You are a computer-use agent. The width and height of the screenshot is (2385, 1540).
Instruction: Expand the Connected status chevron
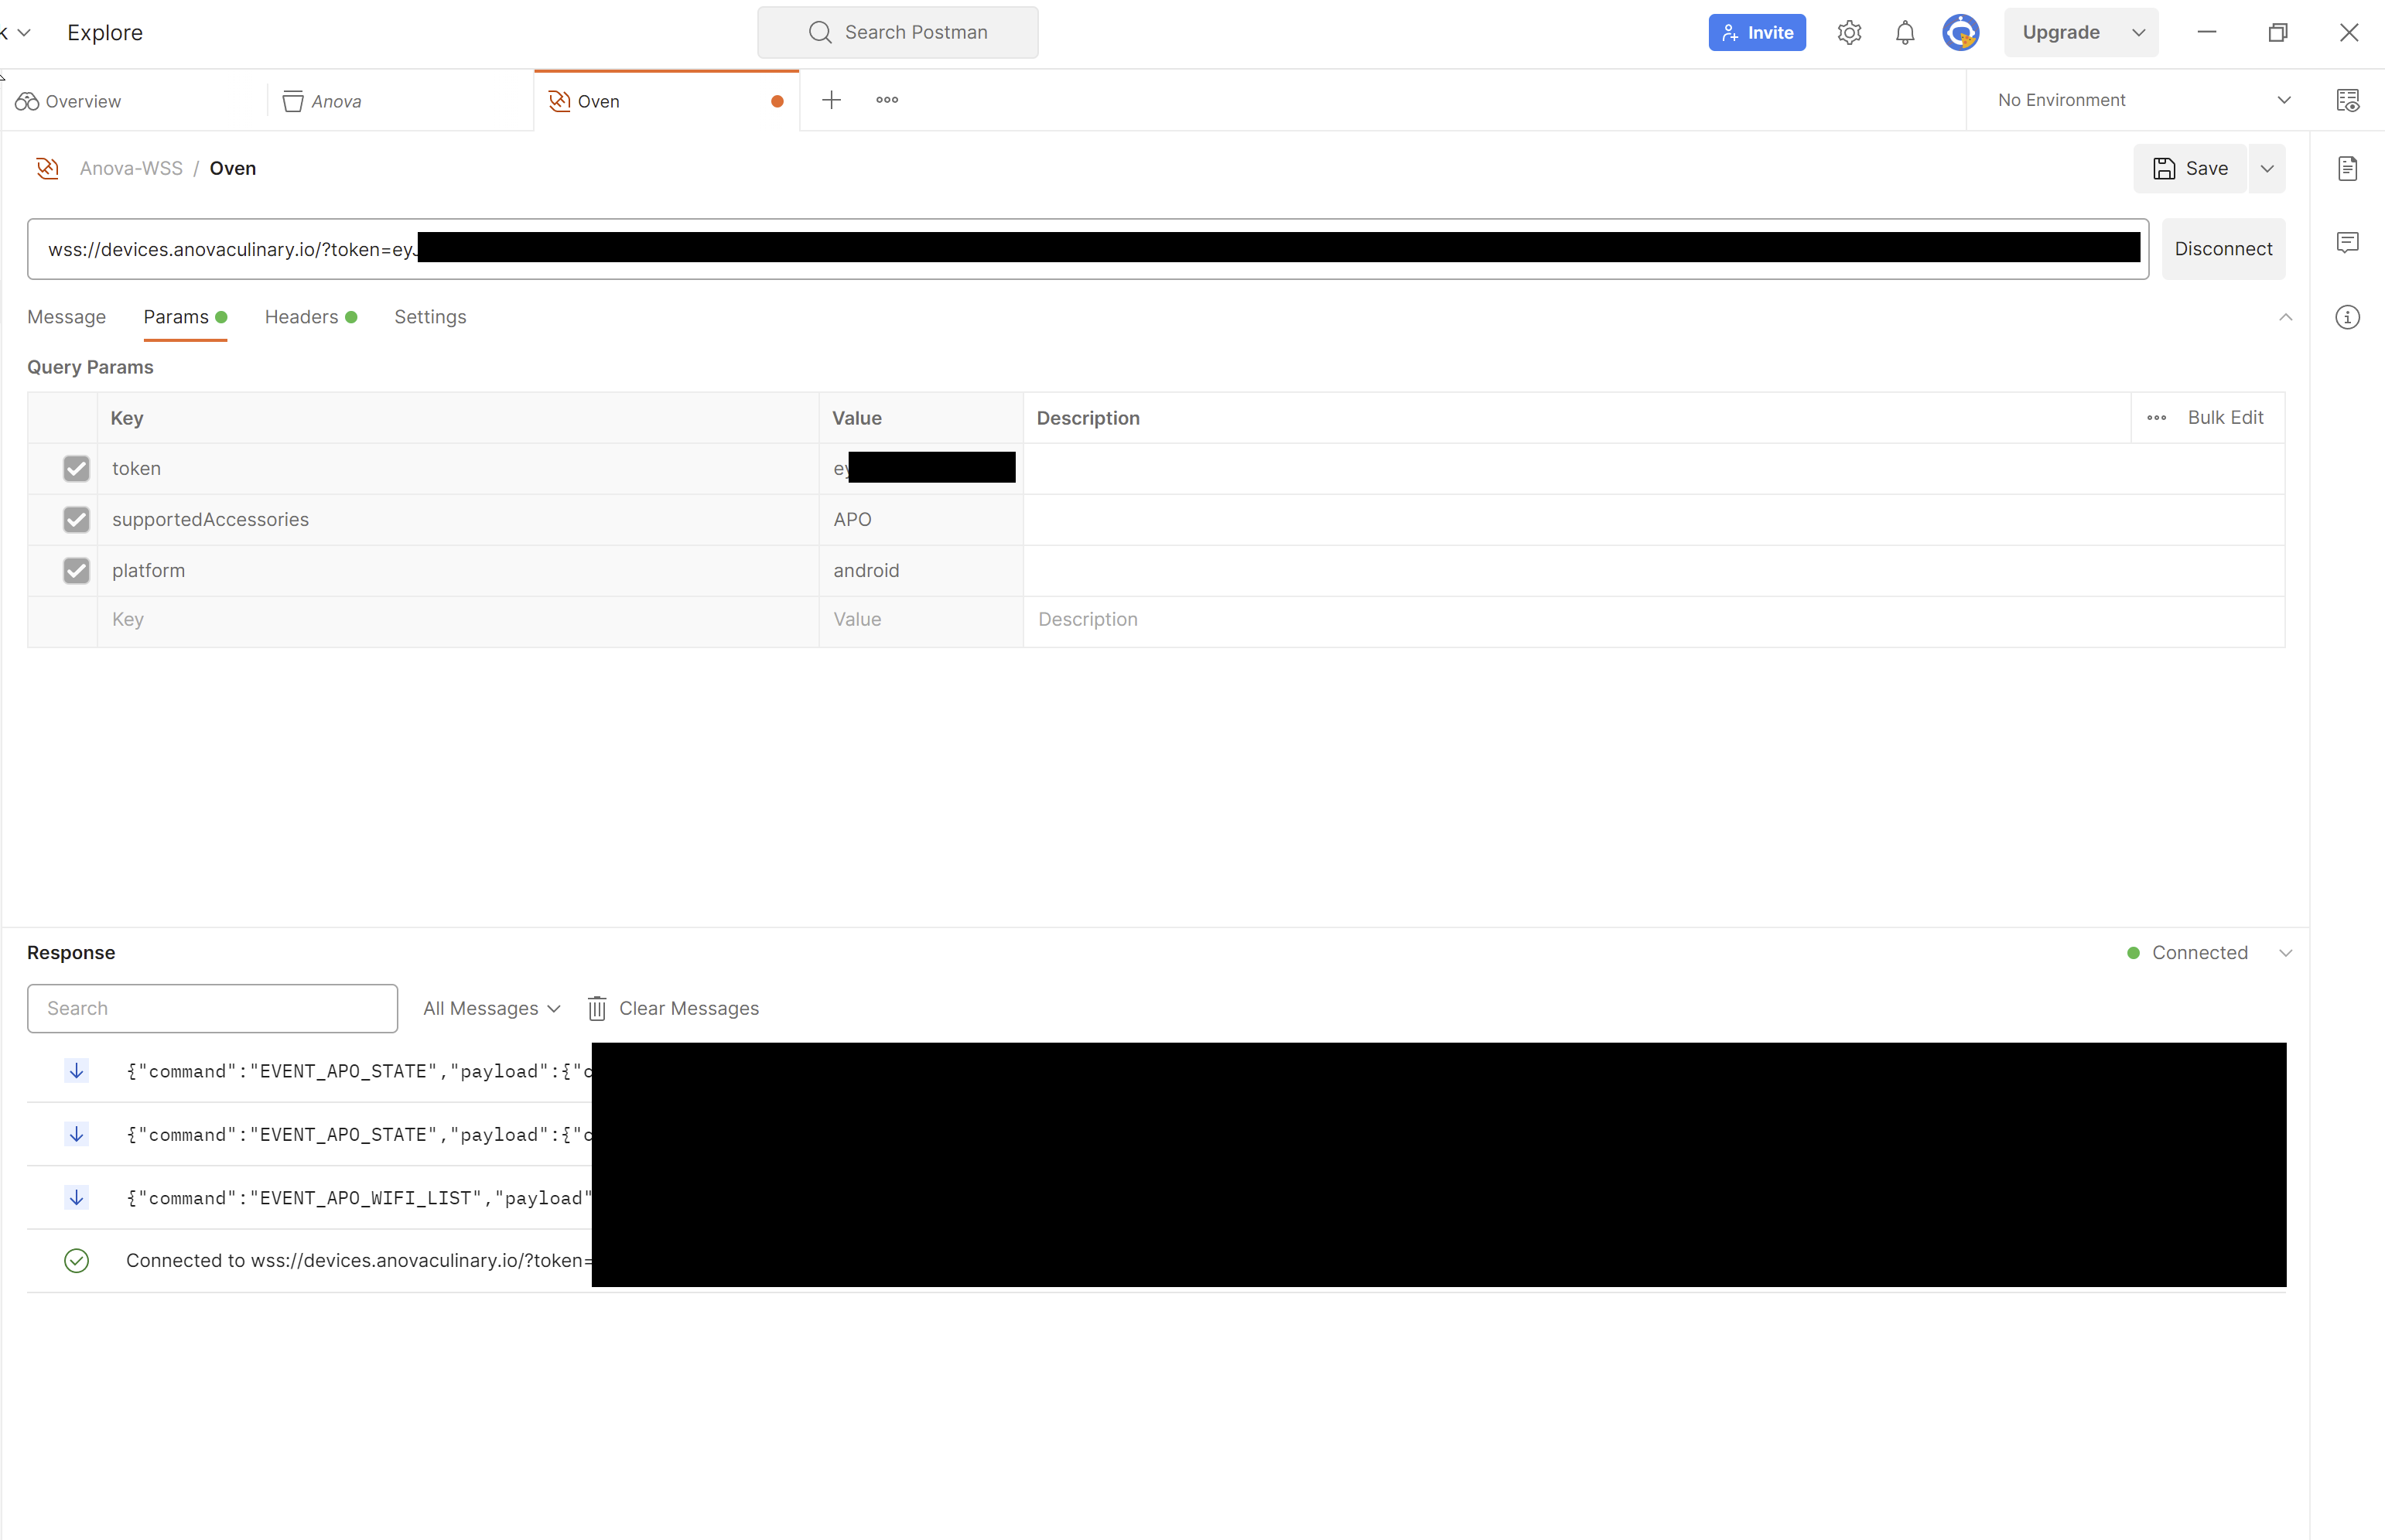point(2285,953)
